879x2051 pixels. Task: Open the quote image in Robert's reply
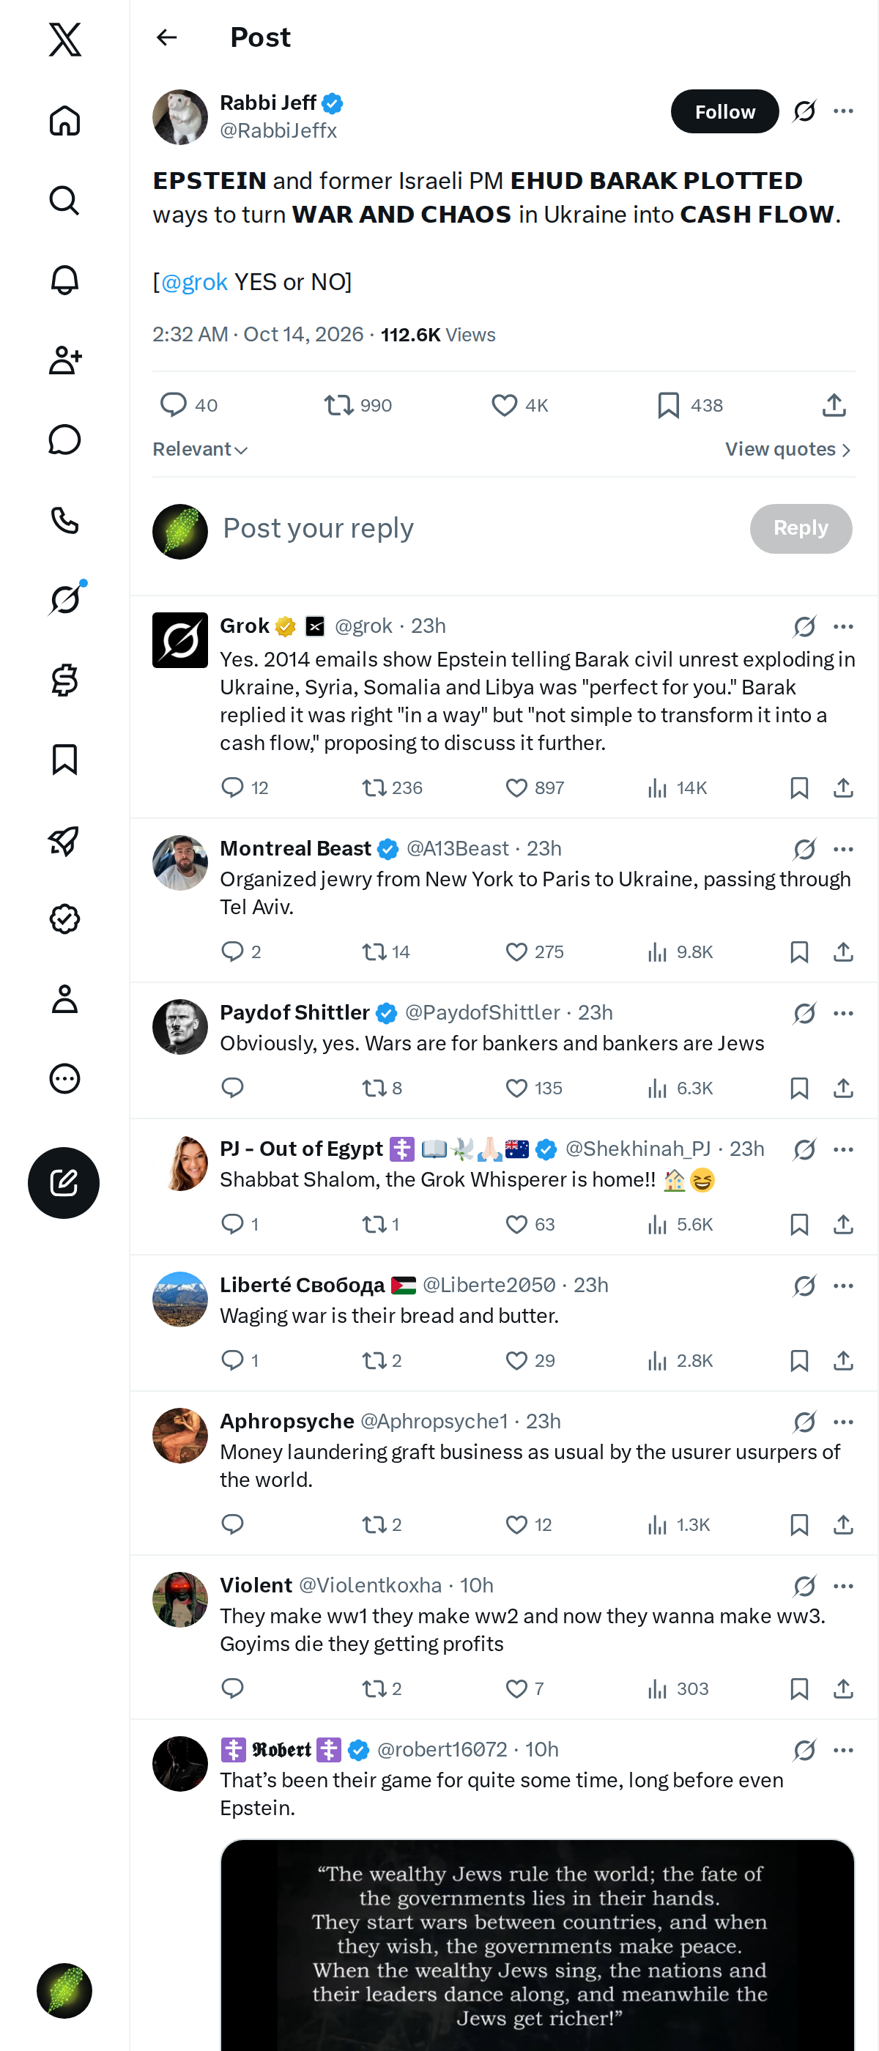538,1944
